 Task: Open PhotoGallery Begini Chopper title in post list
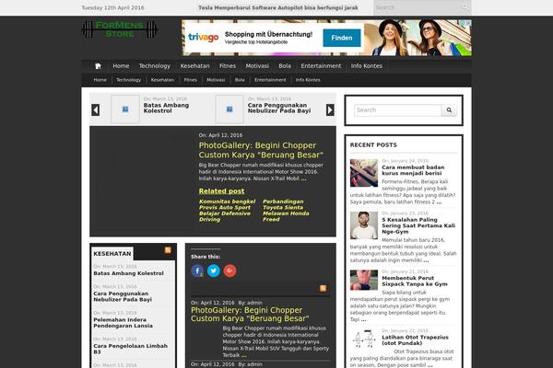point(250,314)
